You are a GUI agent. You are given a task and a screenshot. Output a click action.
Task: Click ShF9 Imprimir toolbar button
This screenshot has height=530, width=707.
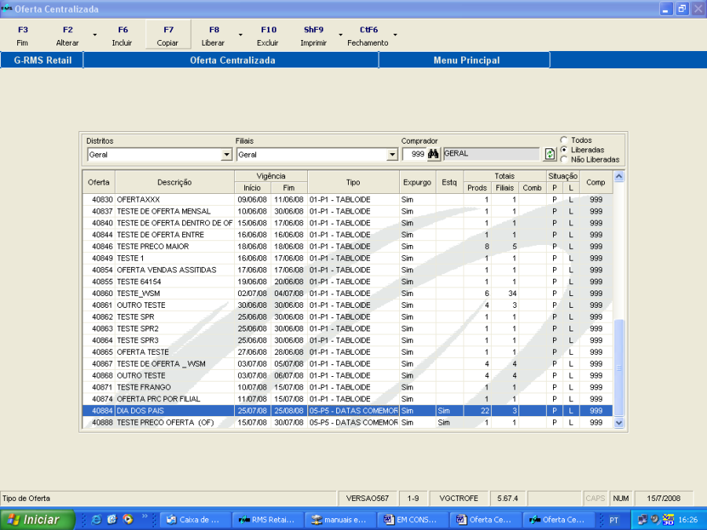click(x=313, y=35)
